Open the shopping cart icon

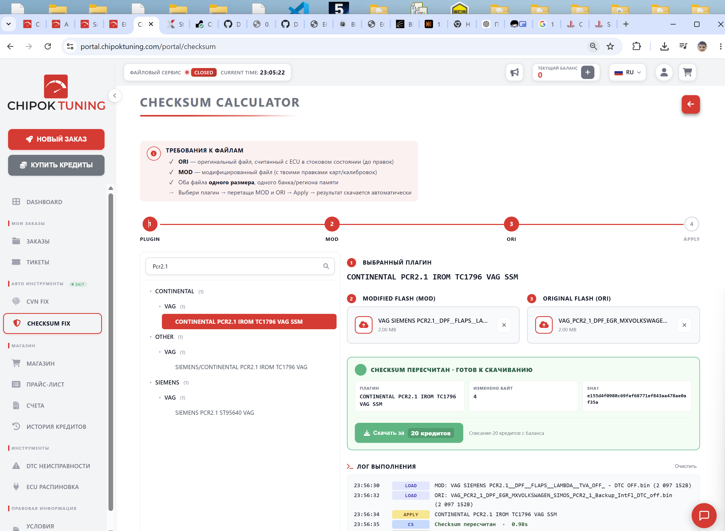(x=687, y=72)
